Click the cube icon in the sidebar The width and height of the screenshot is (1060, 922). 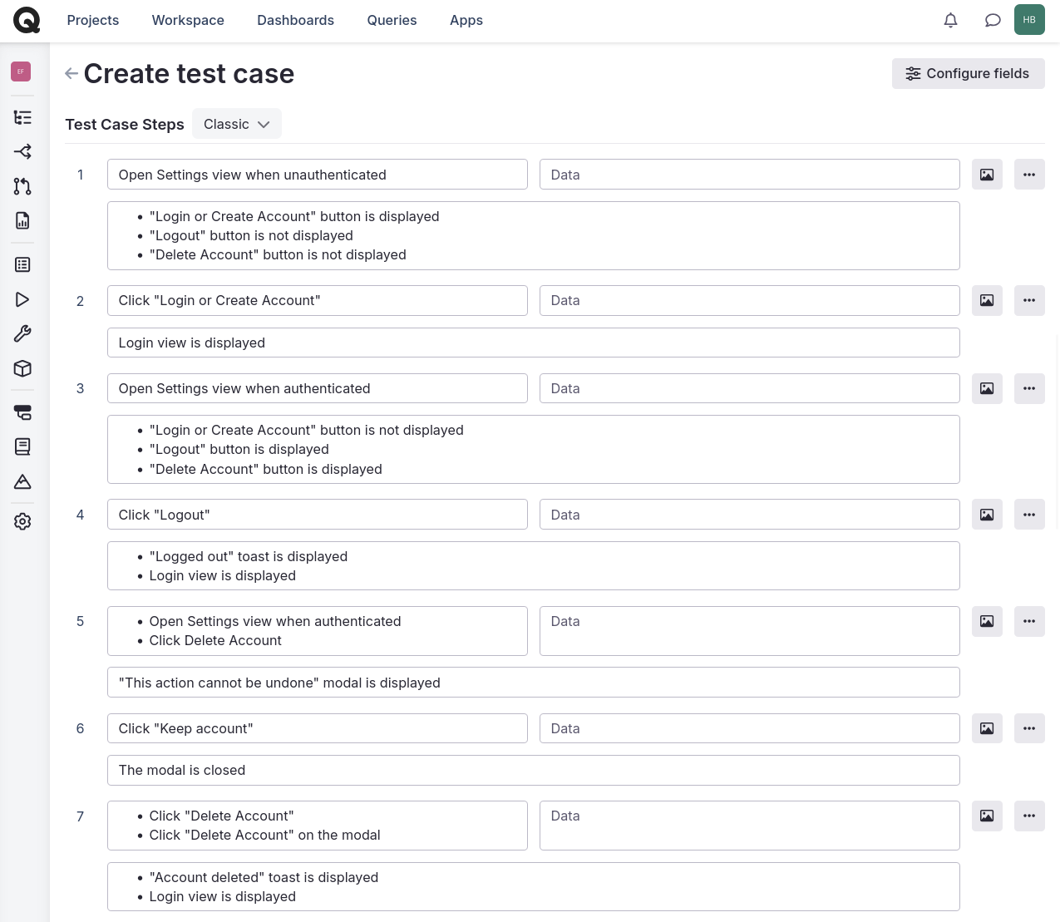click(x=22, y=368)
